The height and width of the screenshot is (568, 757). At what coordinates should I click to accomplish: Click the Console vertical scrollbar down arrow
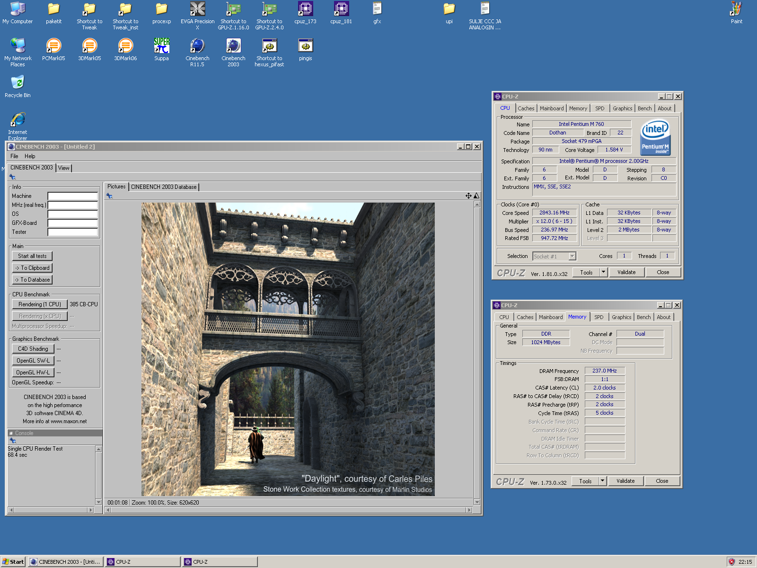point(98,502)
